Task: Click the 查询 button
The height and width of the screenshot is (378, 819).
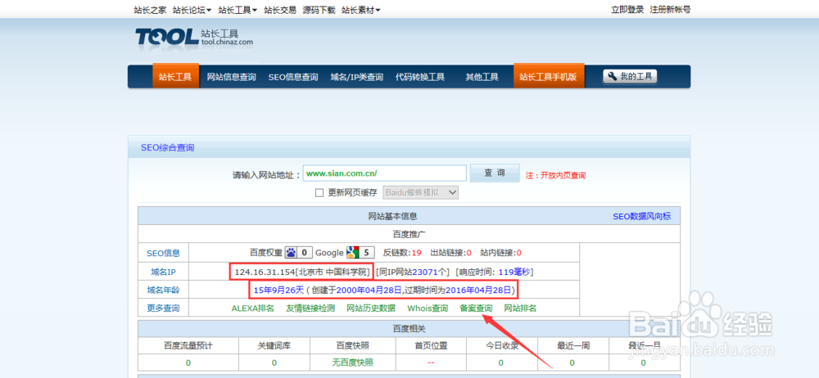Action: pos(495,173)
